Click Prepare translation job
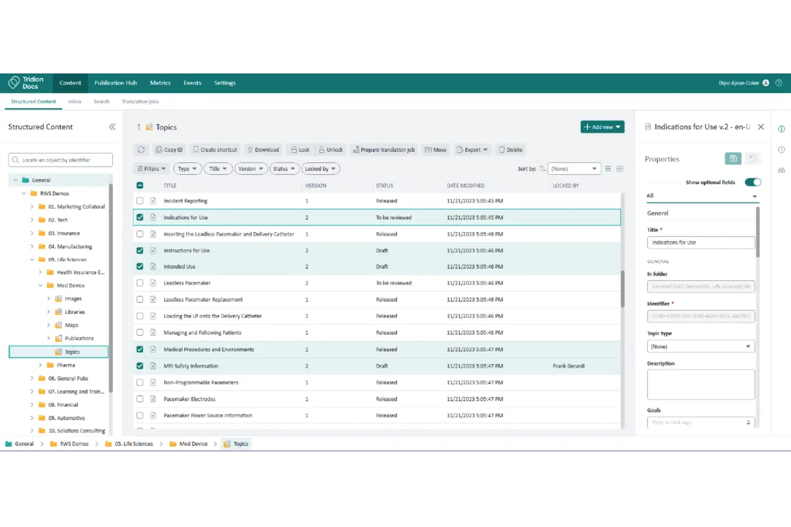791x527 pixels. tap(384, 150)
